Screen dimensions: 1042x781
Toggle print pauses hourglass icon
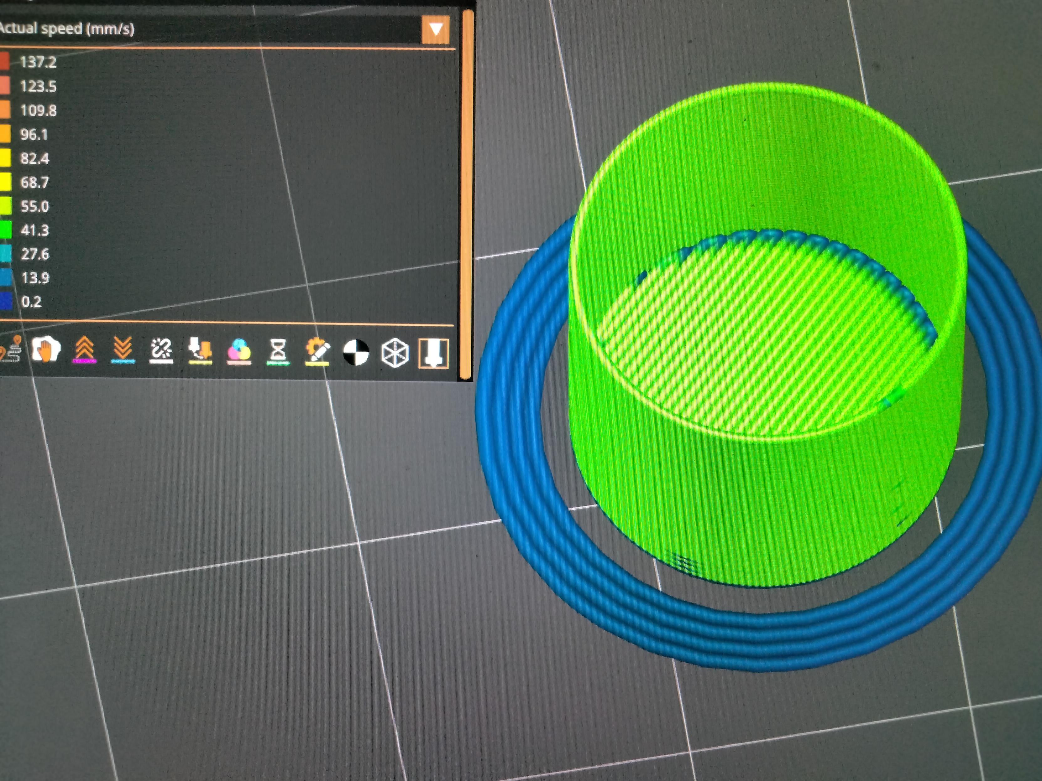278,352
